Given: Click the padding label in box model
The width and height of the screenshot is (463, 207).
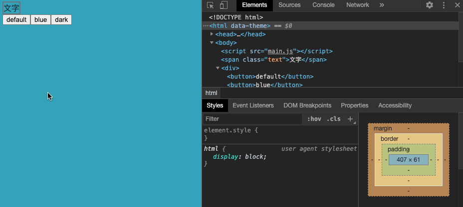Looking at the screenshot, I should pyautogui.click(x=399, y=149).
